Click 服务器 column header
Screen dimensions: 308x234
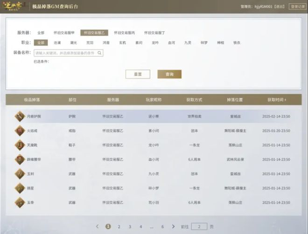pos(113,100)
